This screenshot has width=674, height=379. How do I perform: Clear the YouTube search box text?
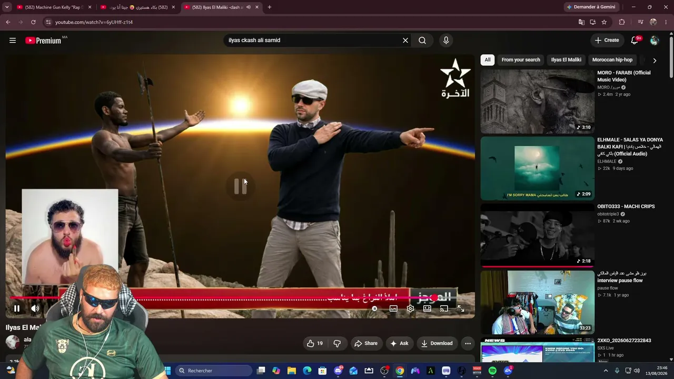(x=405, y=41)
